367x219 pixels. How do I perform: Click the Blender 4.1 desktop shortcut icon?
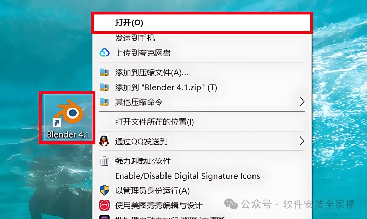point(68,112)
